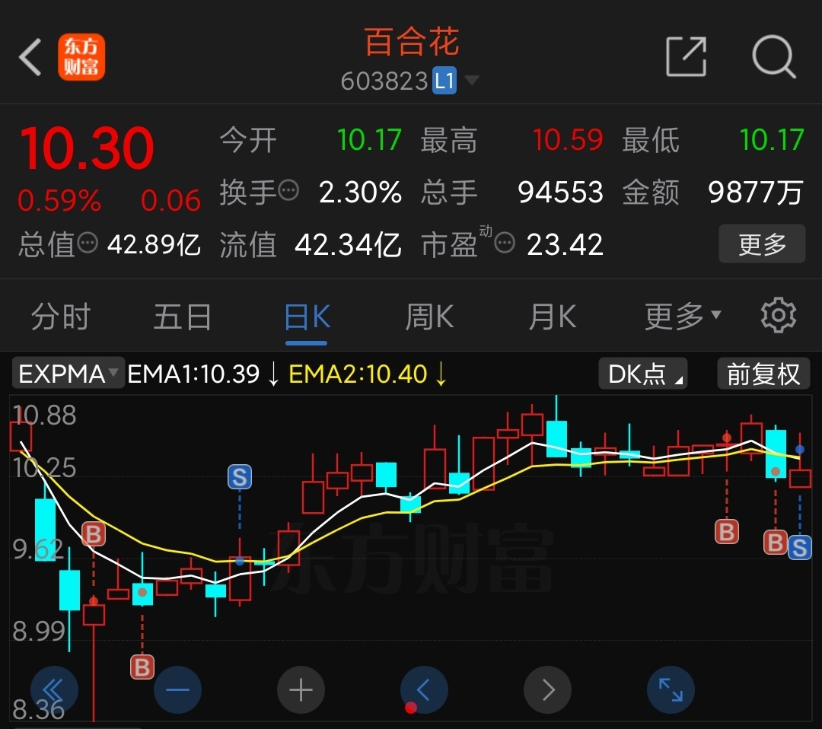Tap the L1 level badge
This screenshot has width=822, height=729.
click(x=444, y=81)
